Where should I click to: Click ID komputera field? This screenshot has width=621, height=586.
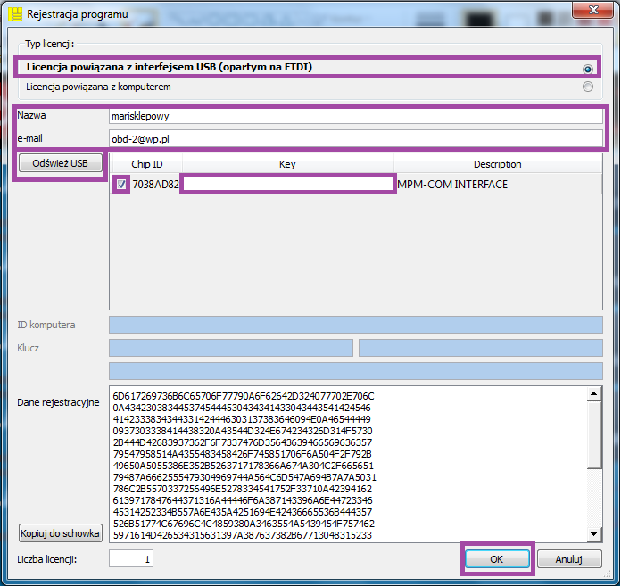tap(356, 325)
